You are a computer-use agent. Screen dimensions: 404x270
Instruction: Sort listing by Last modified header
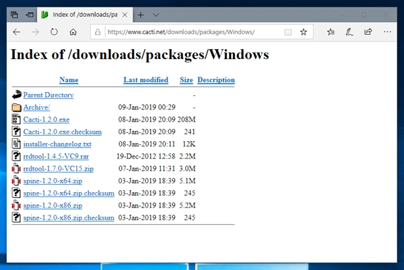pos(146,80)
